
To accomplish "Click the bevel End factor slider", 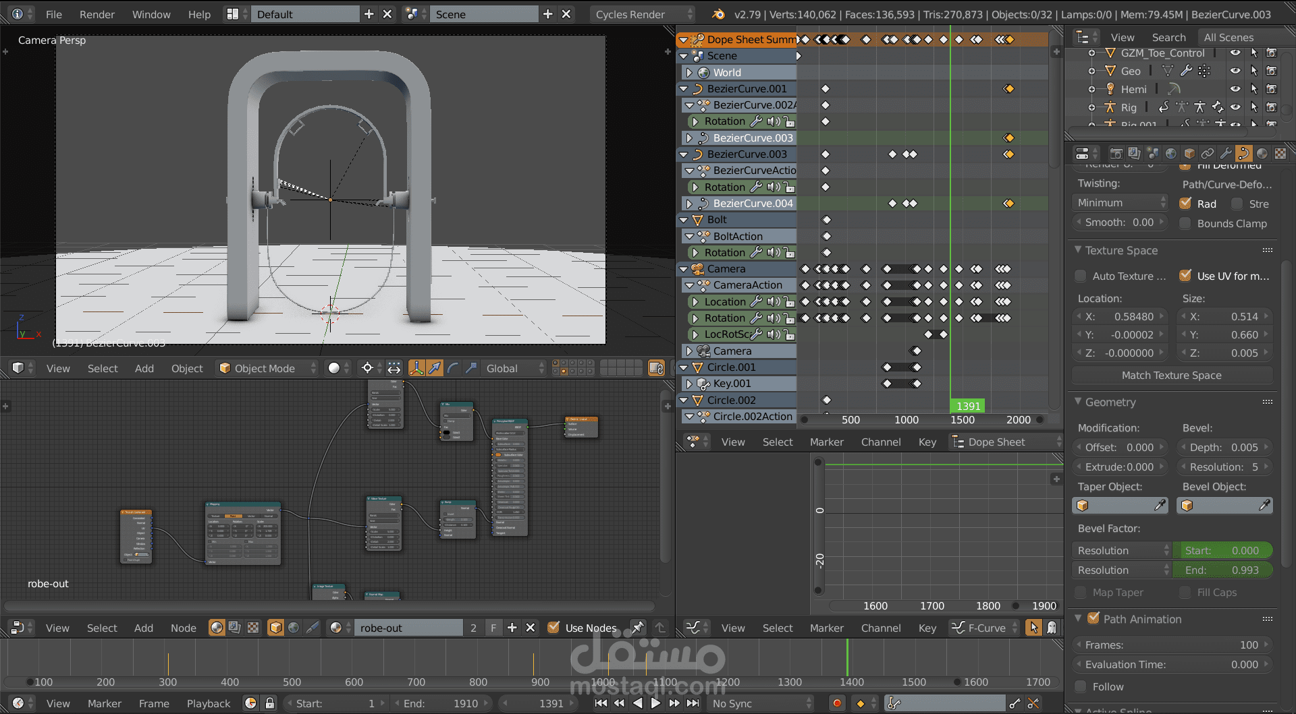I will click(1222, 570).
